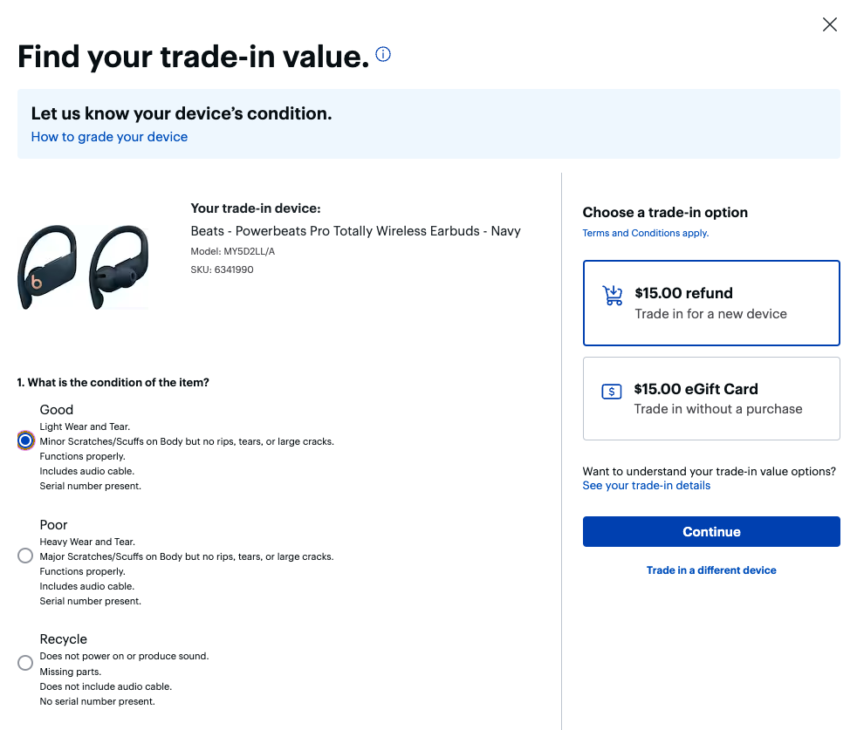Open the "How to grade your device" link
857x730 pixels.
109,137
